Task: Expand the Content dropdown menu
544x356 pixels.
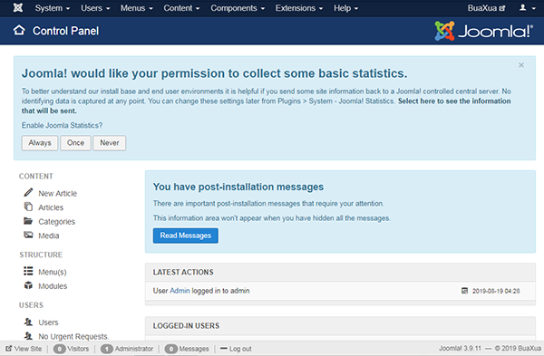Action: coord(181,8)
